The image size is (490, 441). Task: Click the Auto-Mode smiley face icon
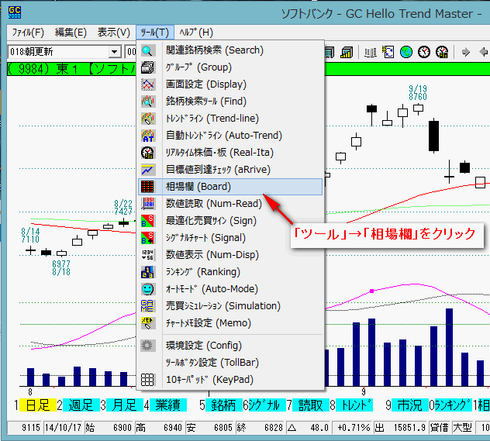point(147,289)
